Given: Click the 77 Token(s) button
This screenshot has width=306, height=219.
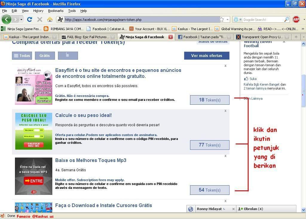Looking at the screenshot, I should tap(209, 145).
